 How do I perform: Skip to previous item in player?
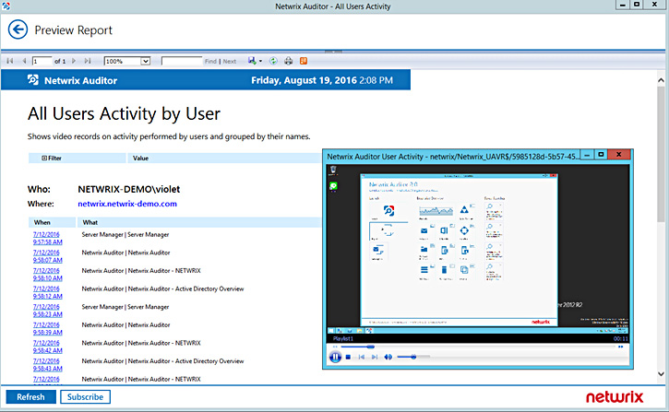click(x=362, y=357)
